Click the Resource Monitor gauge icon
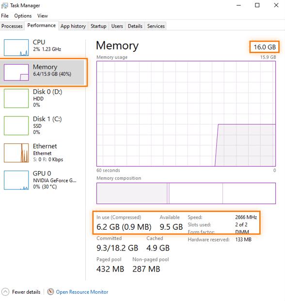This screenshot has height=301, width=285. 50,292
